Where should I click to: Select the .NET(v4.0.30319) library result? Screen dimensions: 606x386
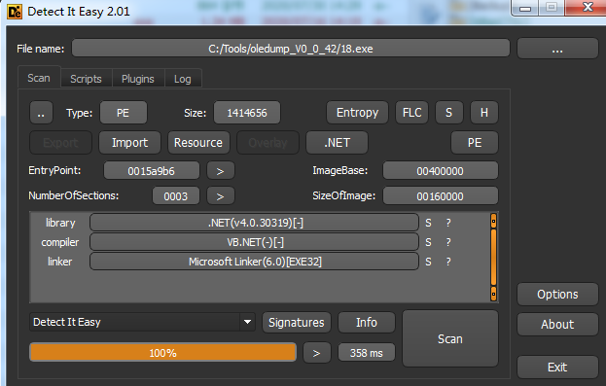coord(254,223)
